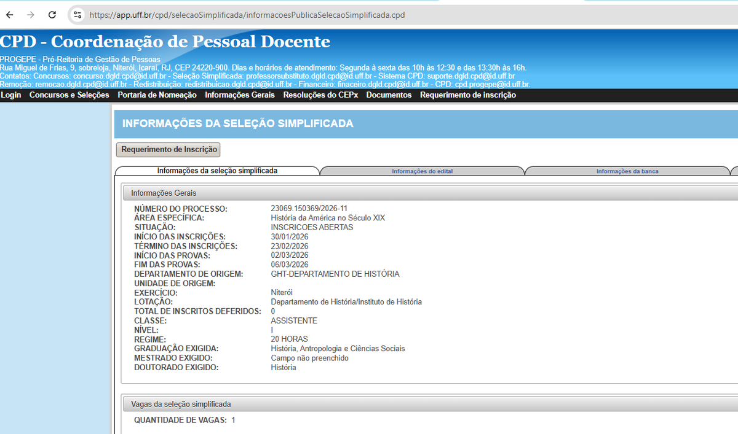Click História, Antropologia e Ciências Sociais
738x434 pixels.
(x=338, y=349)
